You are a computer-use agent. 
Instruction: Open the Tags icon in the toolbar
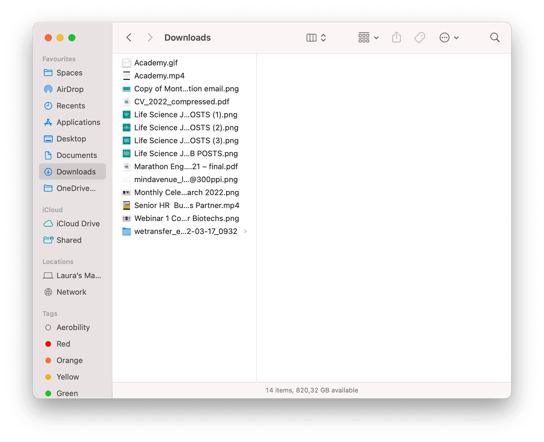[419, 37]
